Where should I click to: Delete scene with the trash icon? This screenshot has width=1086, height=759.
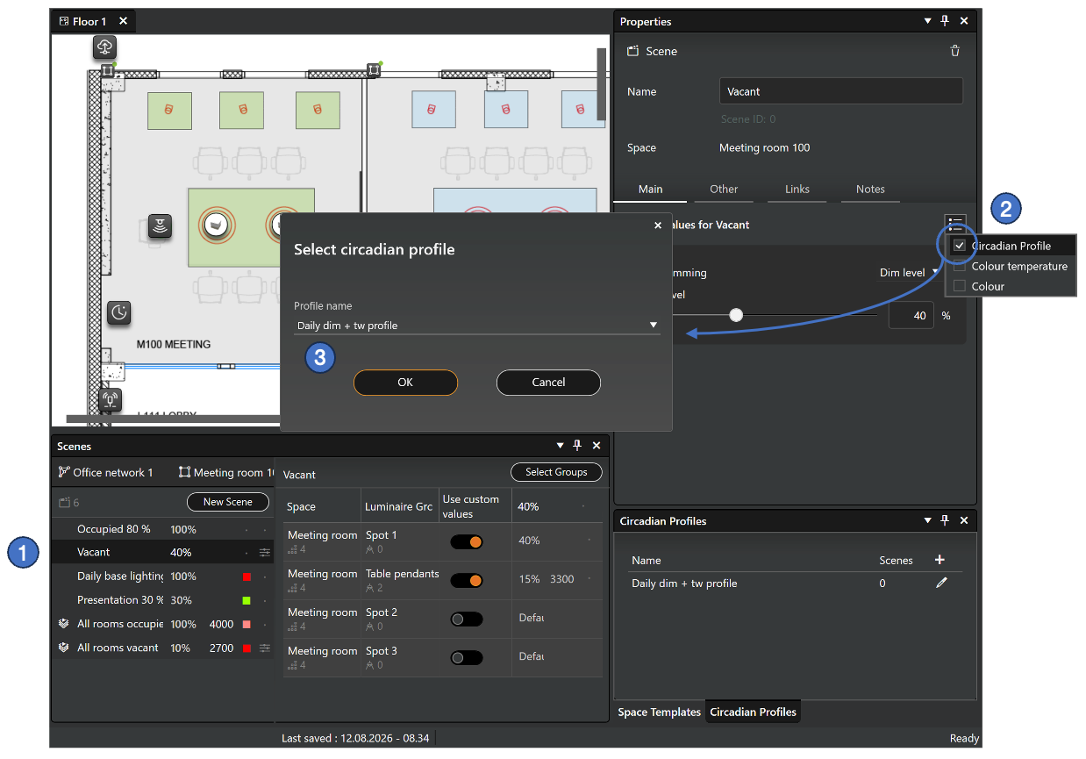(x=955, y=51)
